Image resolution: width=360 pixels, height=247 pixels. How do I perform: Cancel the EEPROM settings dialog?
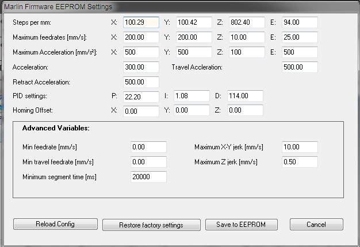pos(316,224)
